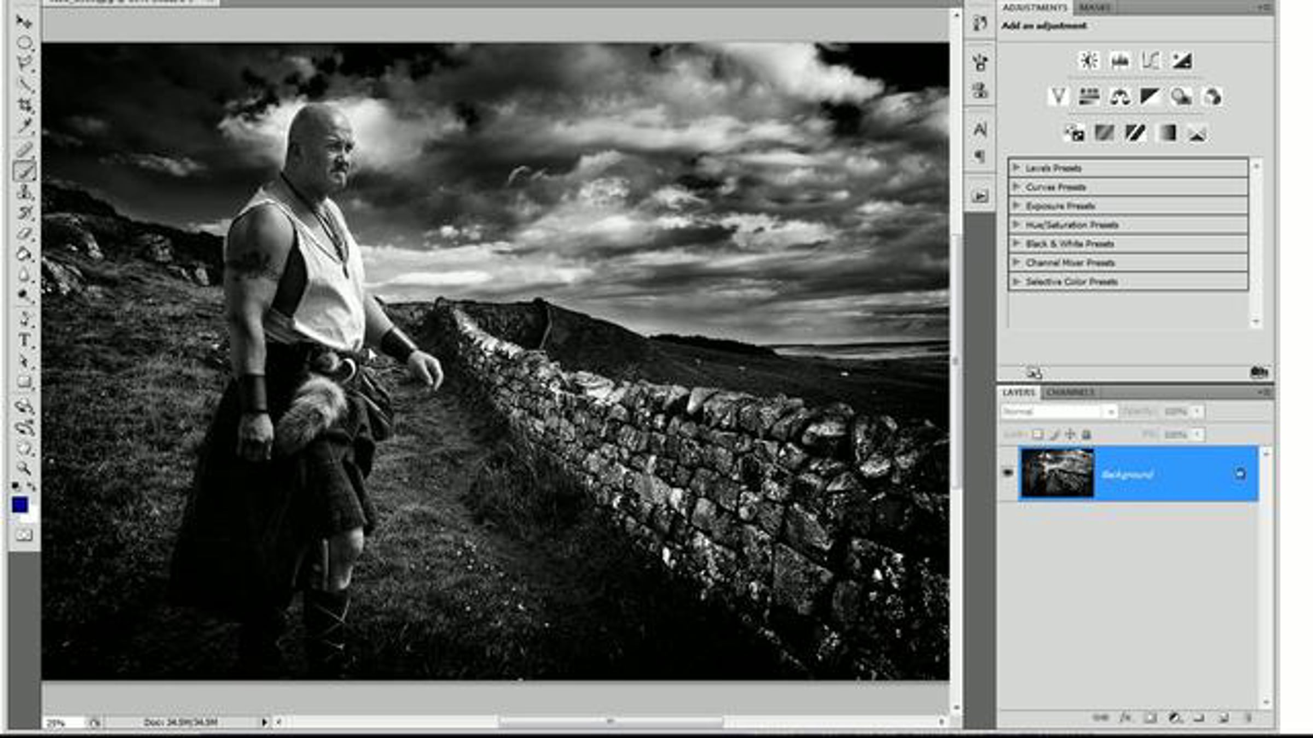Add a Color Balance adjustment
Image resolution: width=1313 pixels, height=738 pixels.
pos(1119,97)
